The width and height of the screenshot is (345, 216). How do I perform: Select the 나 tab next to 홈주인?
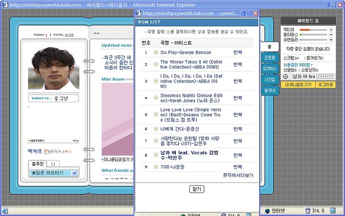click(x=53, y=164)
